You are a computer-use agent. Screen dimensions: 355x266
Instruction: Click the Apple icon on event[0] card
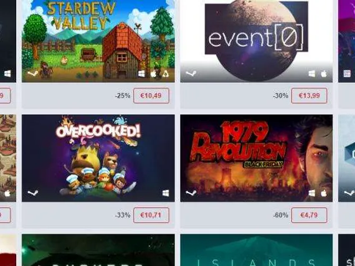click(x=324, y=74)
